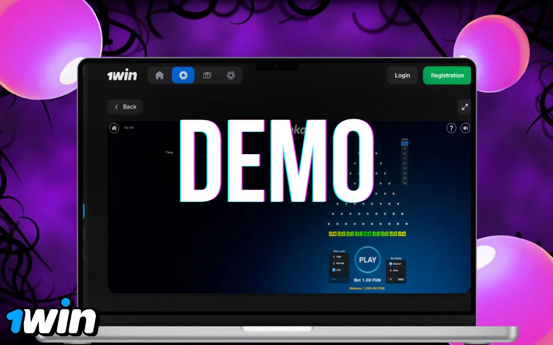553x345 pixels.
Task: Expand game to fullscreen via arrows icon
Action: (x=465, y=107)
